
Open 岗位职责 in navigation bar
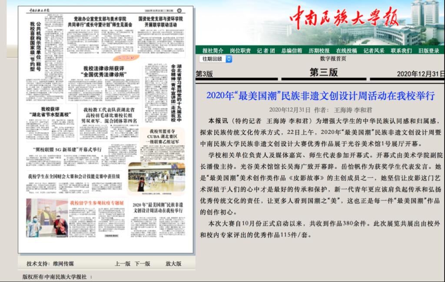(x=240, y=50)
